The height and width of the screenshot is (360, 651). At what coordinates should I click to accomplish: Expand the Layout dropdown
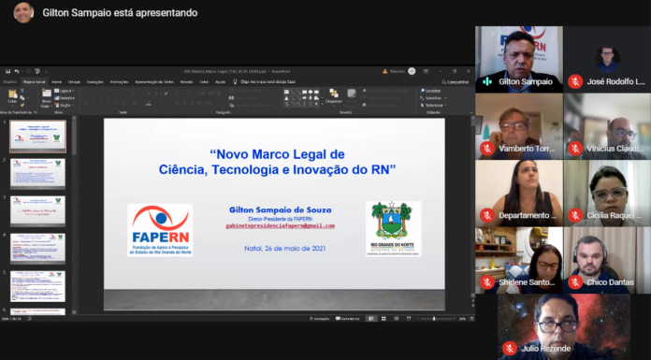65,91
